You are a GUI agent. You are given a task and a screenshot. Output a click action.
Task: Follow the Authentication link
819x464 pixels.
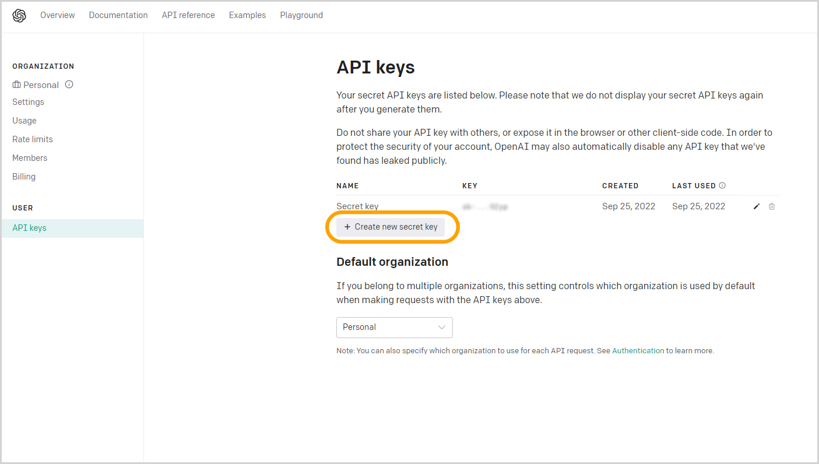point(638,351)
